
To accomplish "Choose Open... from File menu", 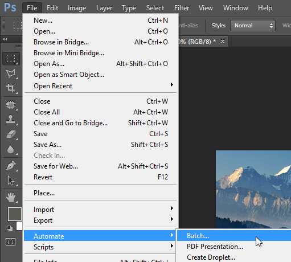I will point(100,31).
